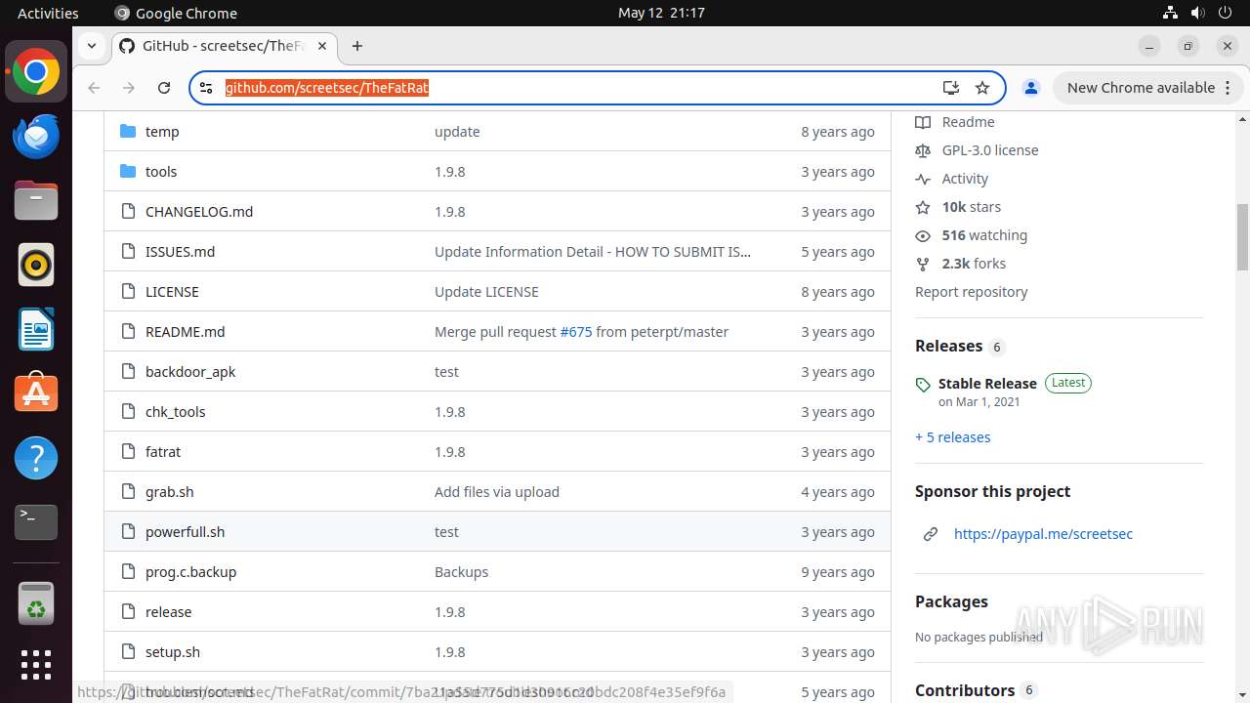Open 'Update LICENSE' commit message
This screenshot has width=1250, height=703.
[x=486, y=292]
